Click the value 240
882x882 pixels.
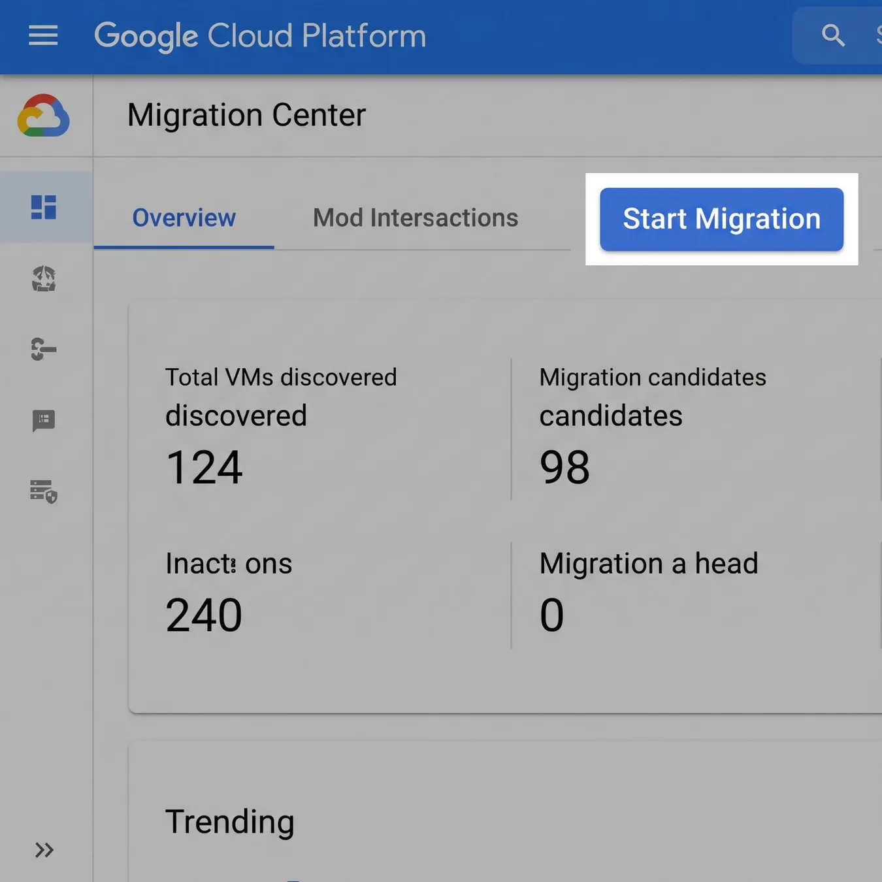click(204, 615)
